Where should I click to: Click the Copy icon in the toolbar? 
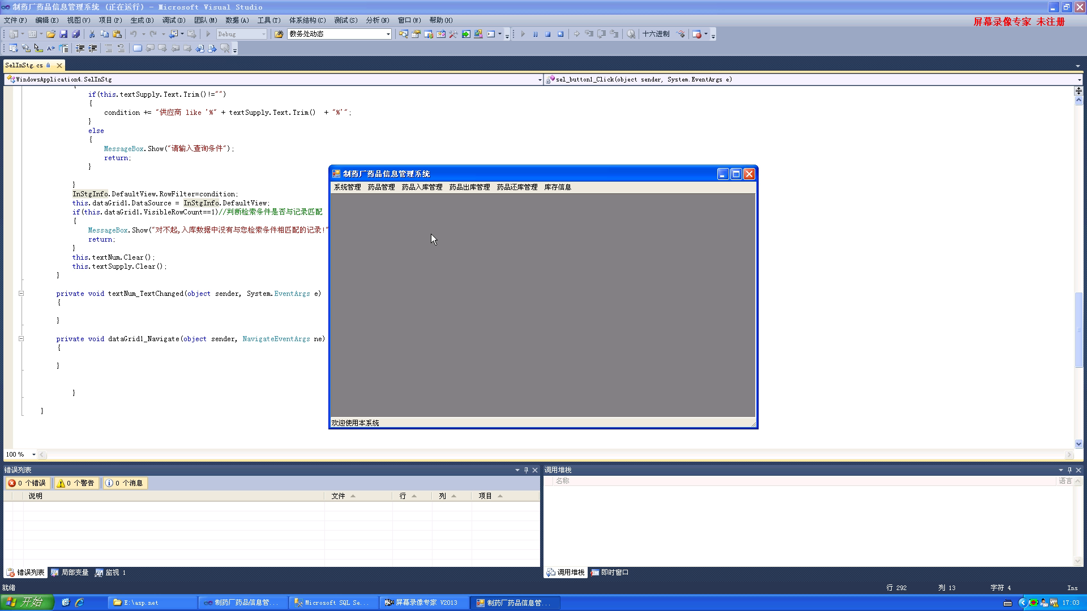click(104, 34)
